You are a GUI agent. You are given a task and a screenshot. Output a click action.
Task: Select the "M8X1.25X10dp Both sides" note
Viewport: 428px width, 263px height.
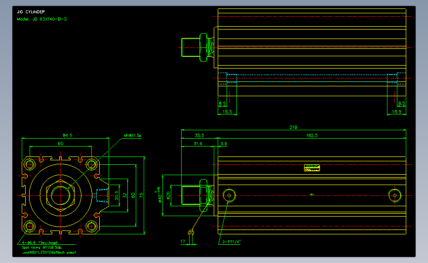(x=49, y=253)
